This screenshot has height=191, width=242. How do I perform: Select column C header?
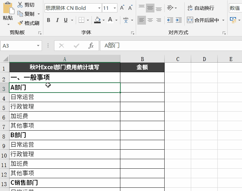(x=178, y=59)
